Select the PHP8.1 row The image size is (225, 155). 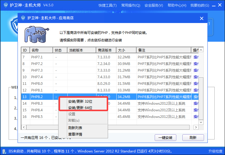(x=110, y=90)
